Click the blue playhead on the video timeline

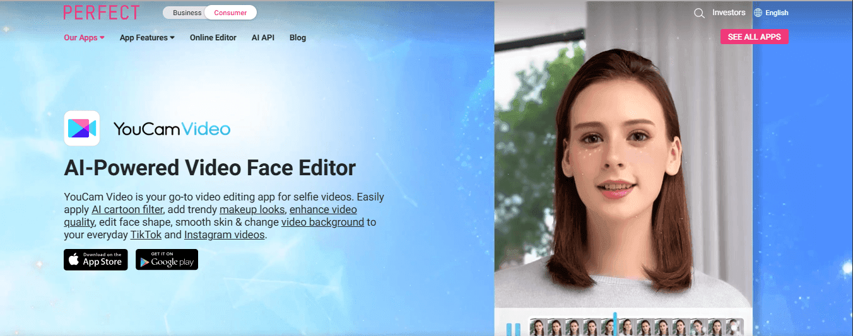(x=615, y=323)
